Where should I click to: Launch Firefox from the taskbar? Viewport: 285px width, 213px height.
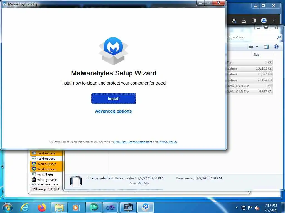42,207
